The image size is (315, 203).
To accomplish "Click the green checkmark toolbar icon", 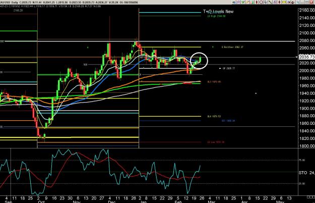I will [x=243, y=2].
